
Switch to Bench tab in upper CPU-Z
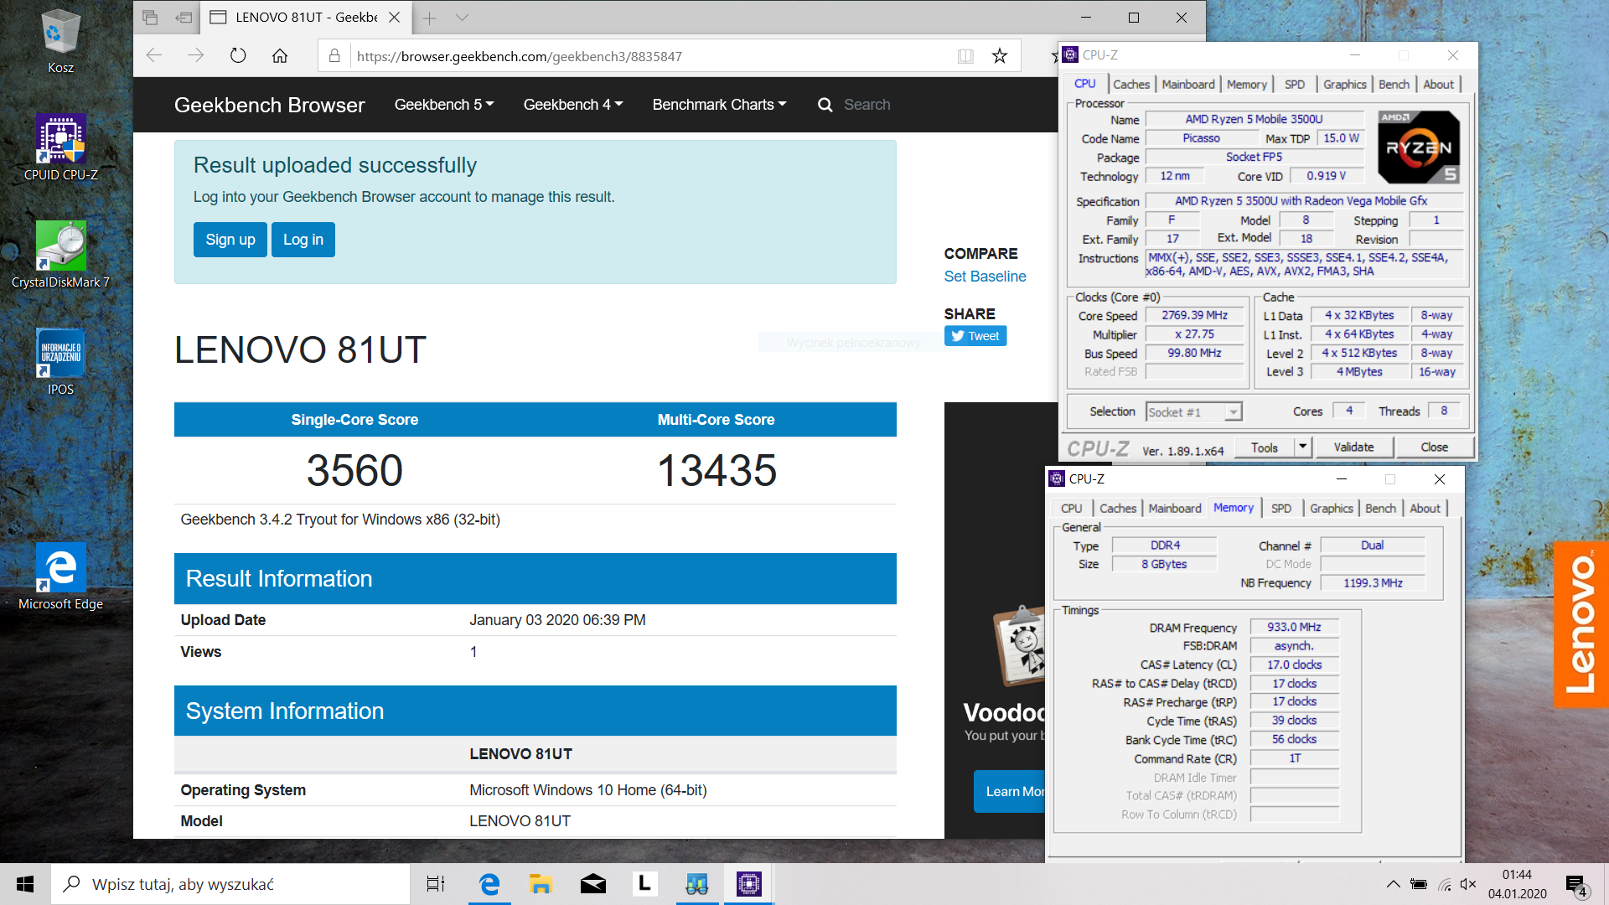pyautogui.click(x=1394, y=85)
